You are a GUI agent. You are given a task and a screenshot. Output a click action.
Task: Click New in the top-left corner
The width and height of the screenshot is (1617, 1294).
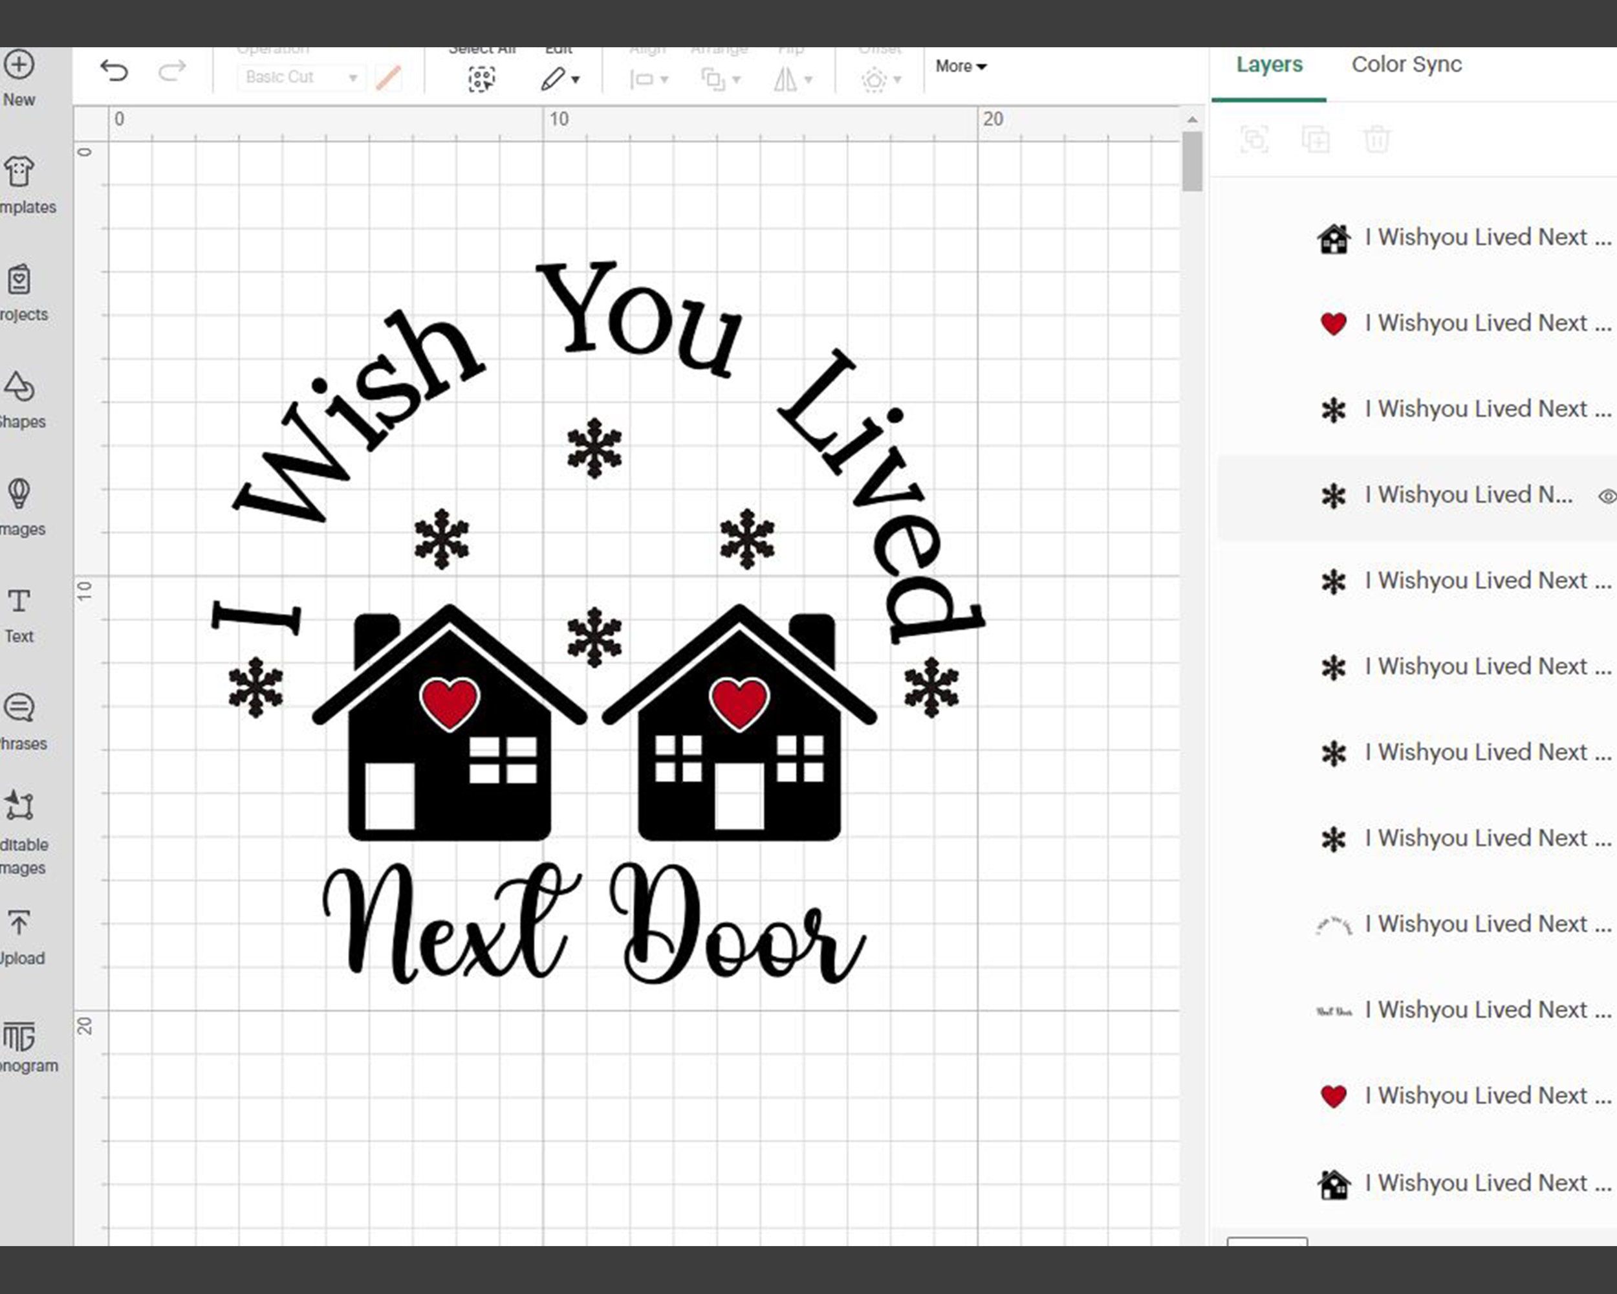point(19,66)
